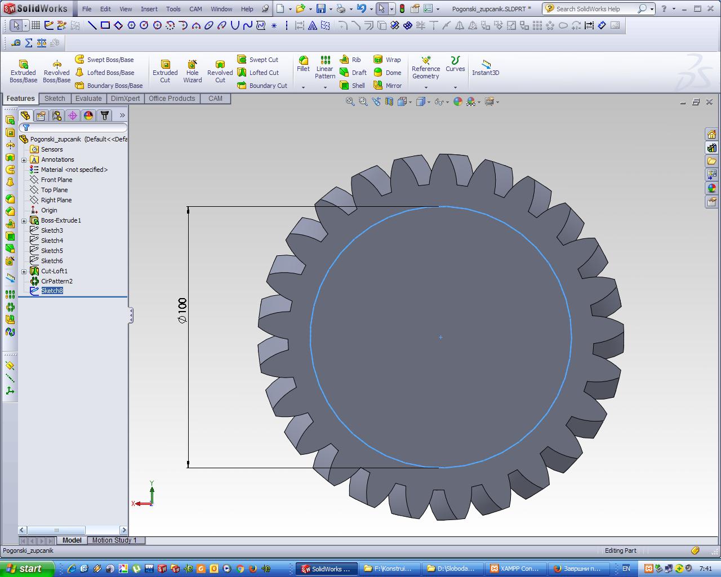The height and width of the screenshot is (577, 721).
Task: Click the Extruded Cut tool
Action: coord(165,72)
